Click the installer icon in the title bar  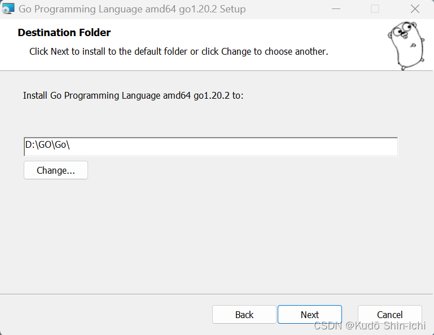[x=8, y=9]
